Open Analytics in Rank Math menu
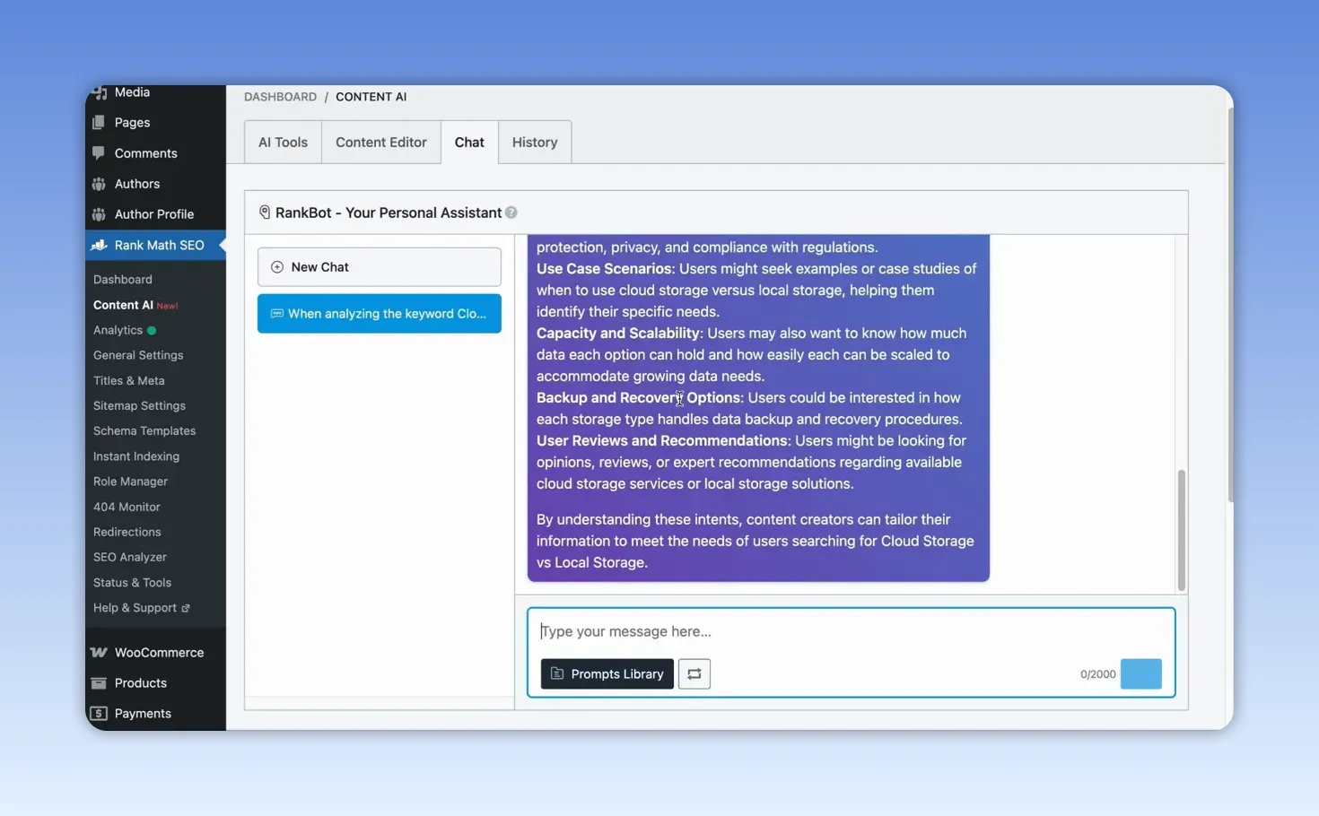The width and height of the screenshot is (1319, 816). click(118, 330)
